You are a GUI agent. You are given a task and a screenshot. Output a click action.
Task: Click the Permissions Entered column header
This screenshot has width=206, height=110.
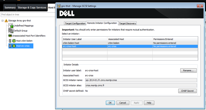[x=175, y=39]
